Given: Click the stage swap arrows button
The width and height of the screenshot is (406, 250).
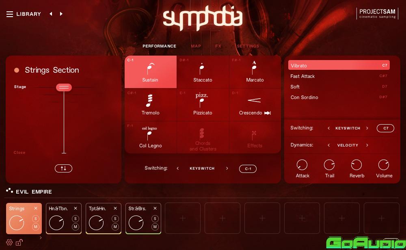Looking at the screenshot, I should pos(63,168).
